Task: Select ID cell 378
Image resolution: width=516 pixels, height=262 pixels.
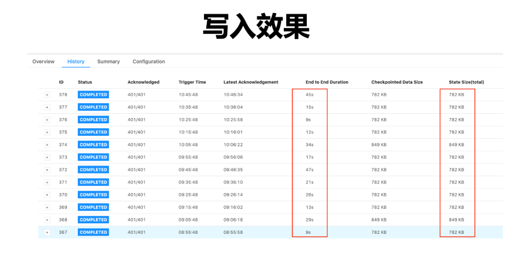Action: (x=63, y=95)
